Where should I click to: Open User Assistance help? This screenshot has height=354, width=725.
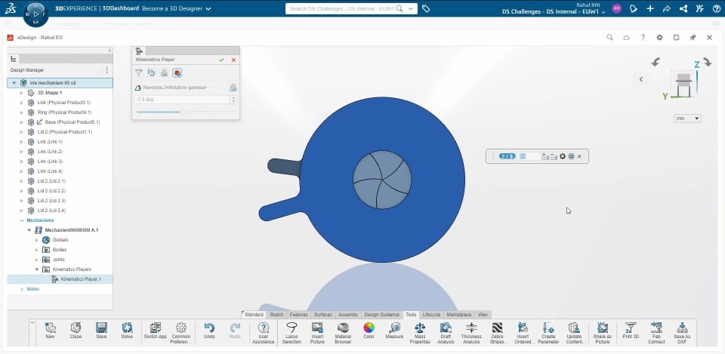click(263, 333)
